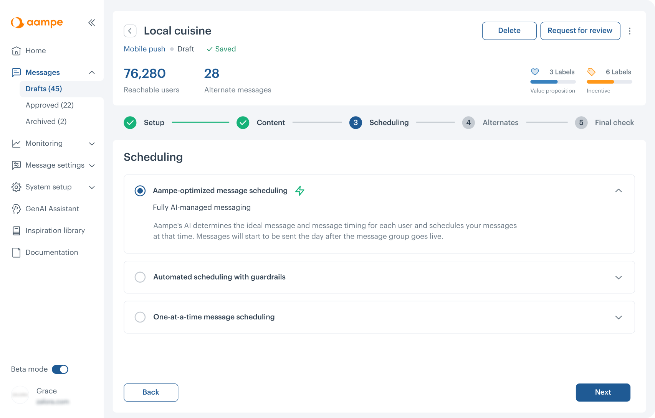Collapse the Messages menu chevron
This screenshot has width=655, height=418.
[92, 72]
